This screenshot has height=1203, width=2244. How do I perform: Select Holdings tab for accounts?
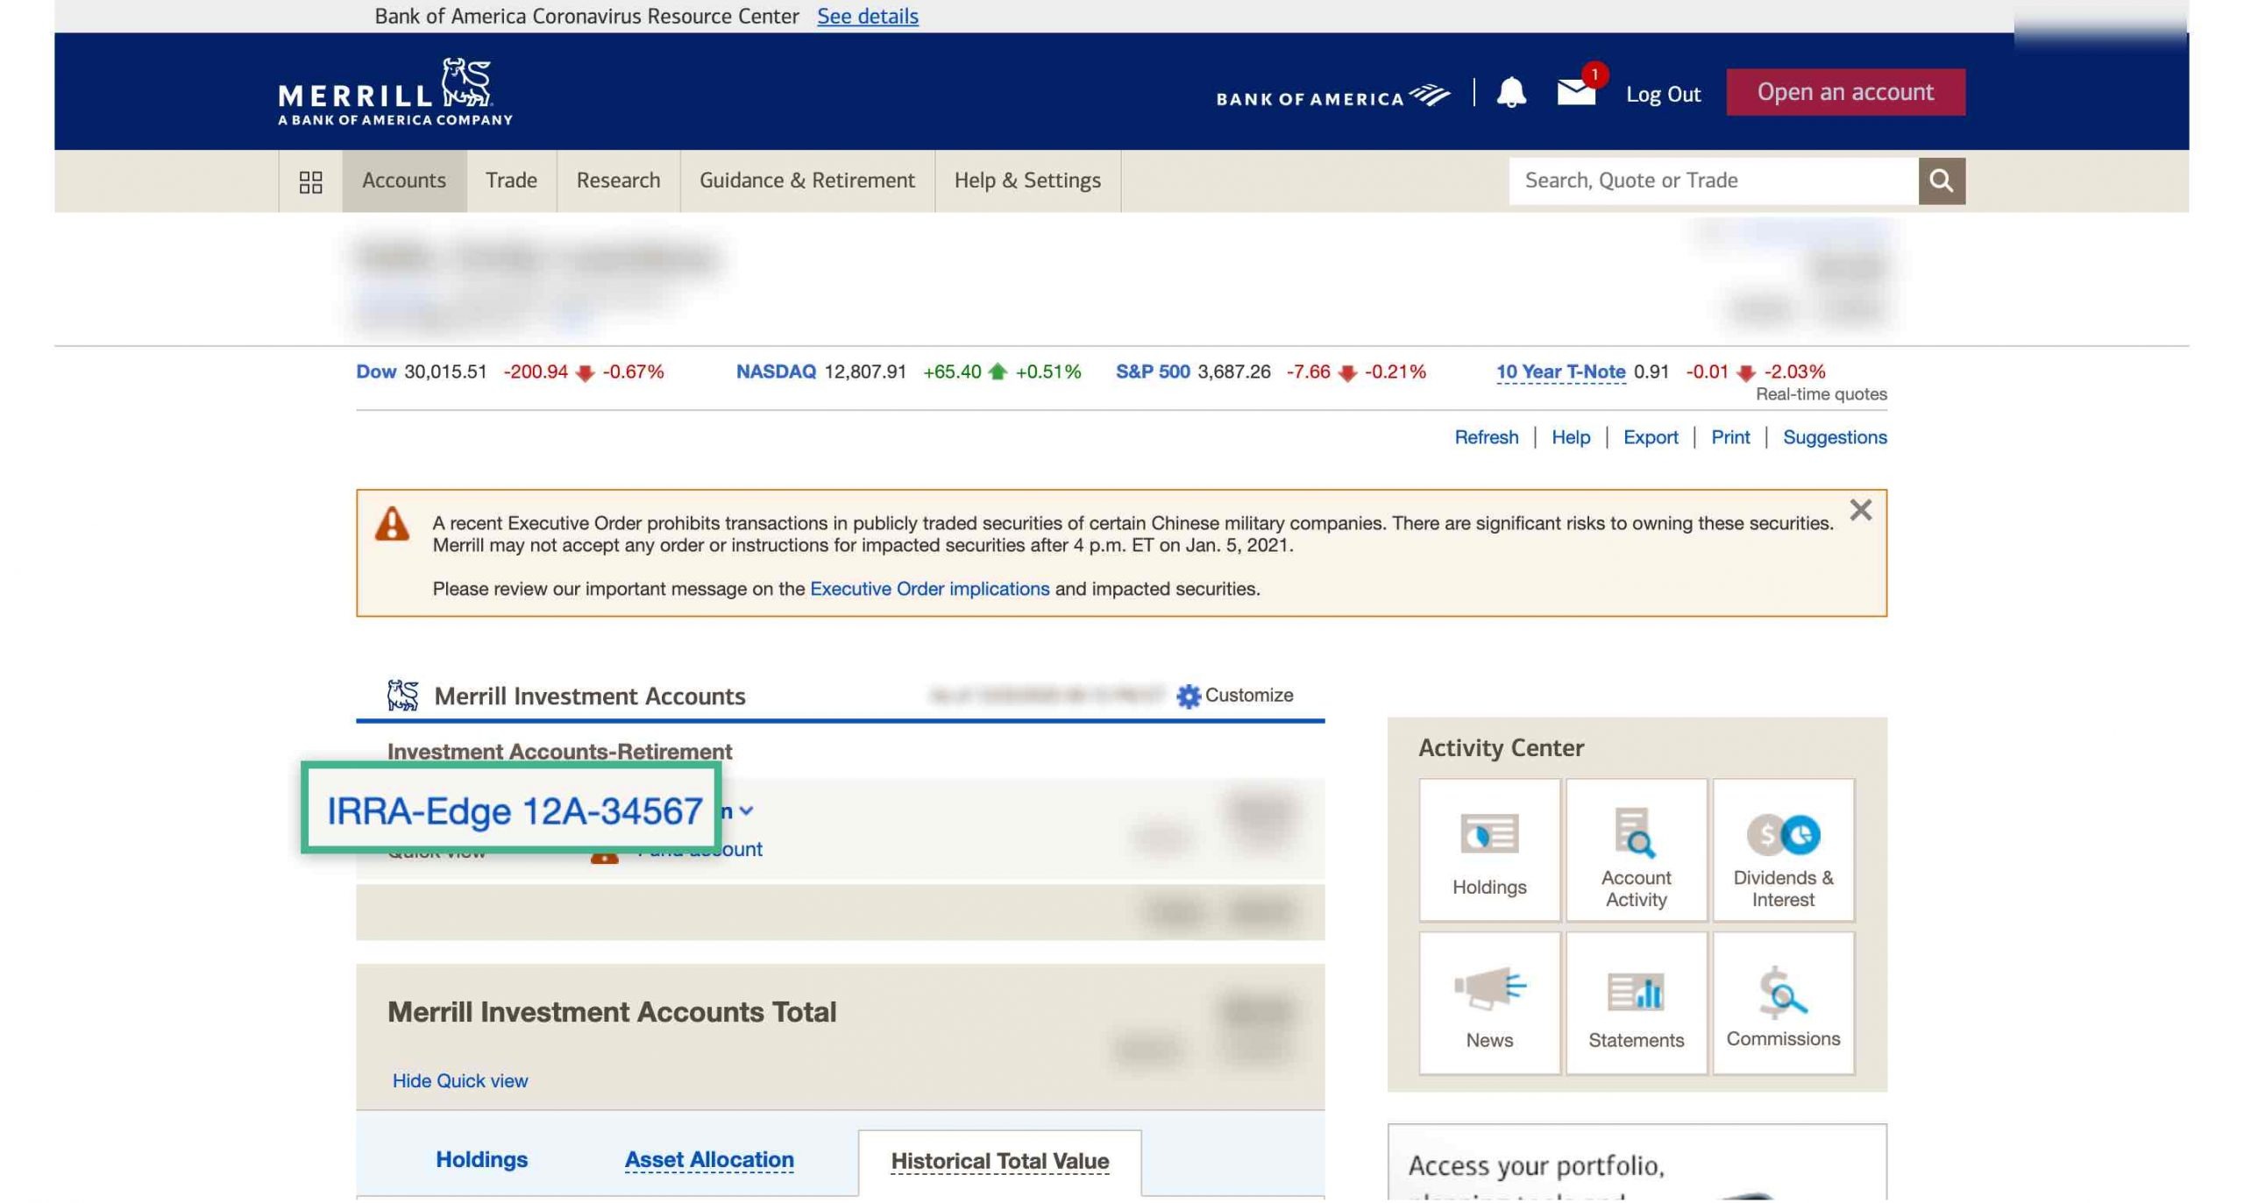click(482, 1158)
